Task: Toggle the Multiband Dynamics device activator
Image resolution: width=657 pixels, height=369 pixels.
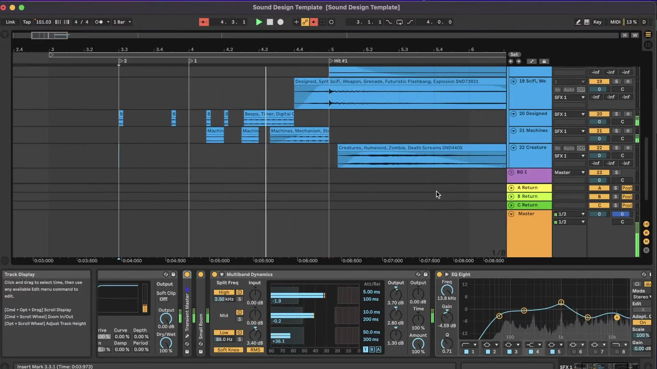Action: click(x=215, y=274)
